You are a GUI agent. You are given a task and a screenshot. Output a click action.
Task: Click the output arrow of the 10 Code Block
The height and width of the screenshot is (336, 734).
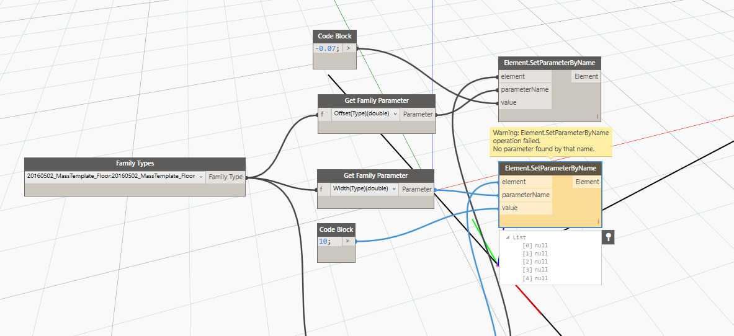pos(347,242)
